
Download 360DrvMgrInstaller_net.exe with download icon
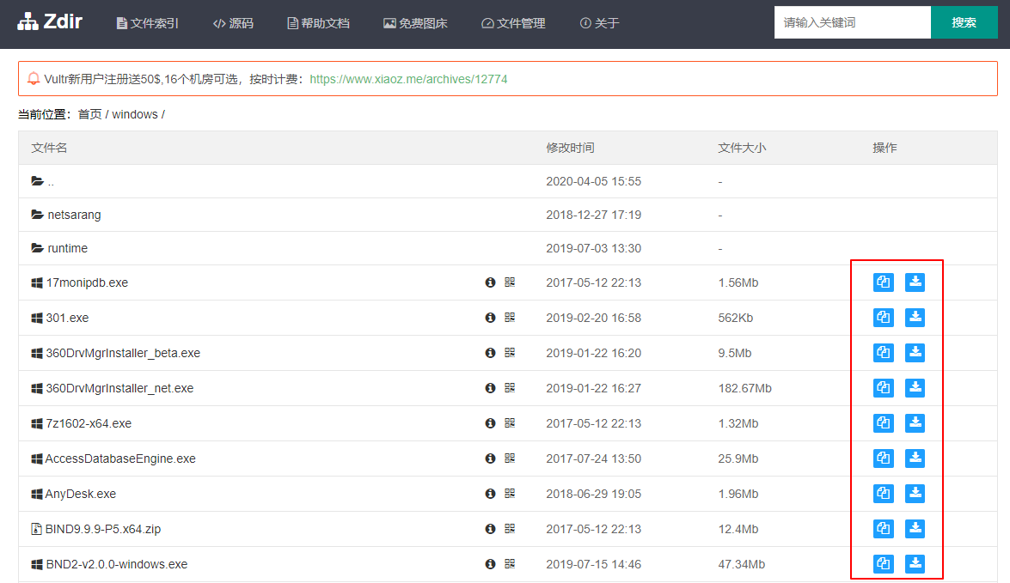(x=915, y=388)
